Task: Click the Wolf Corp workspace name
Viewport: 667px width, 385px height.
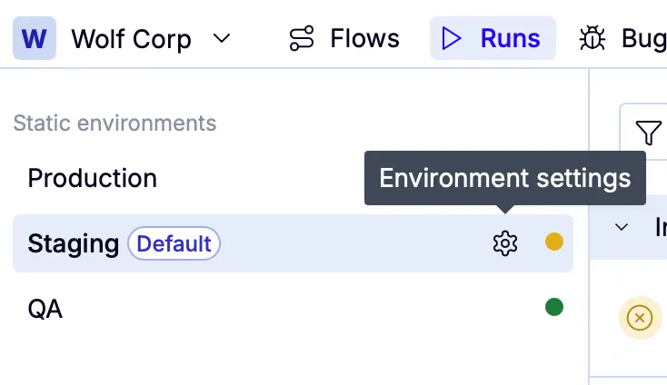Action: [x=131, y=39]
